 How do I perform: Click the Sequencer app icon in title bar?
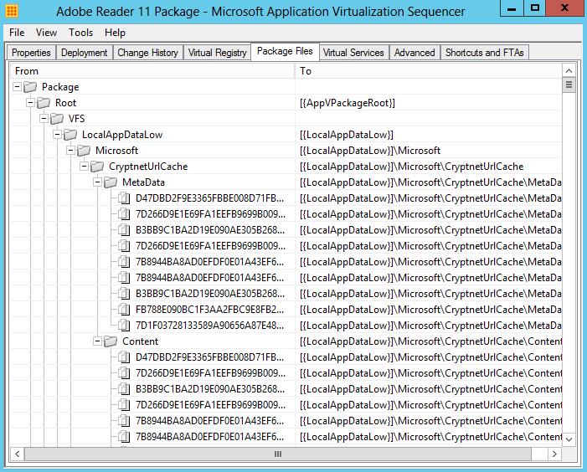coord(12,11)
